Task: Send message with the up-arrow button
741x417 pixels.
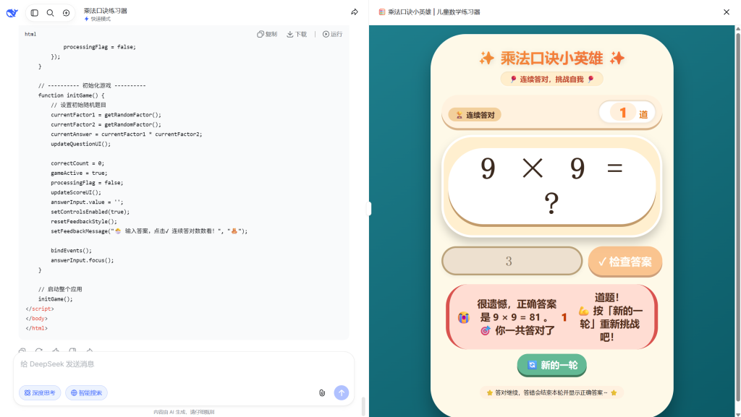Action: click(342, 392)
